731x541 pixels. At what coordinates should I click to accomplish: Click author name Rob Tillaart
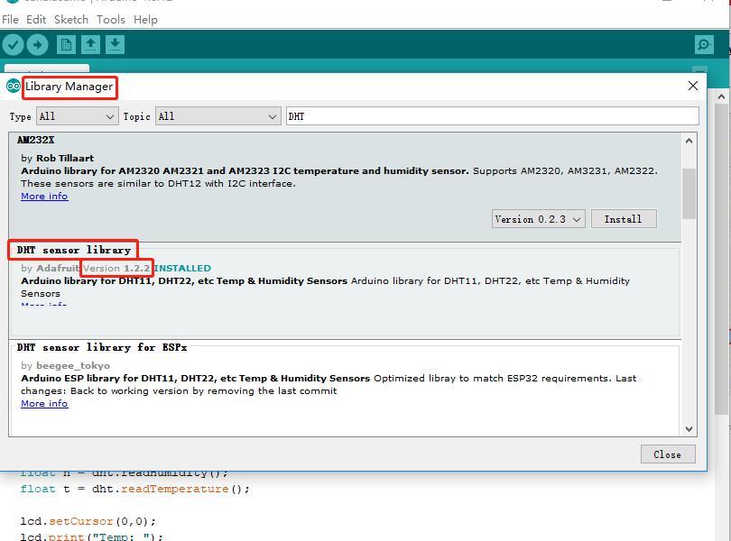click(x=65, y=158)
